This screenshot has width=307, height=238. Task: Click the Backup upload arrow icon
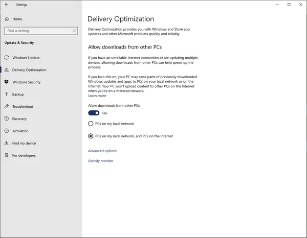click(x=7, y=94)
